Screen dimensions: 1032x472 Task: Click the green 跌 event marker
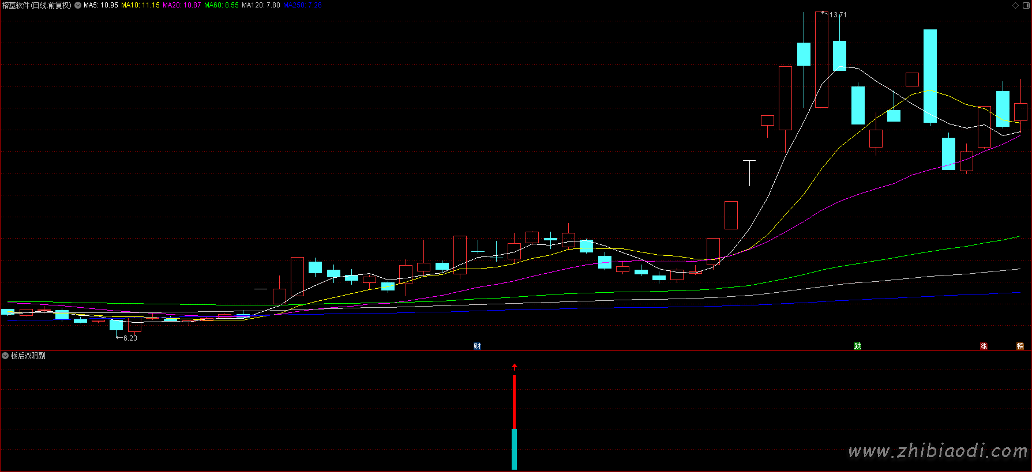click(x=858, y=346)
